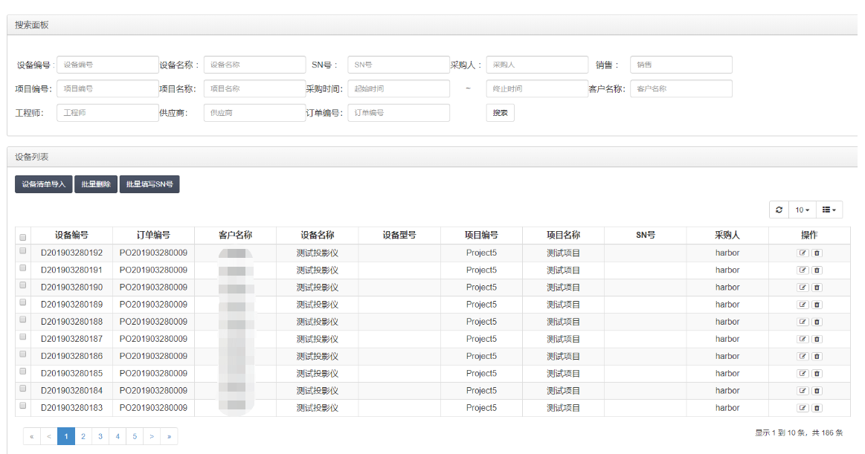Edit device row D201903280192
Image resolution: width=865 pixels, height=454 pixels.
click(803, 253)
